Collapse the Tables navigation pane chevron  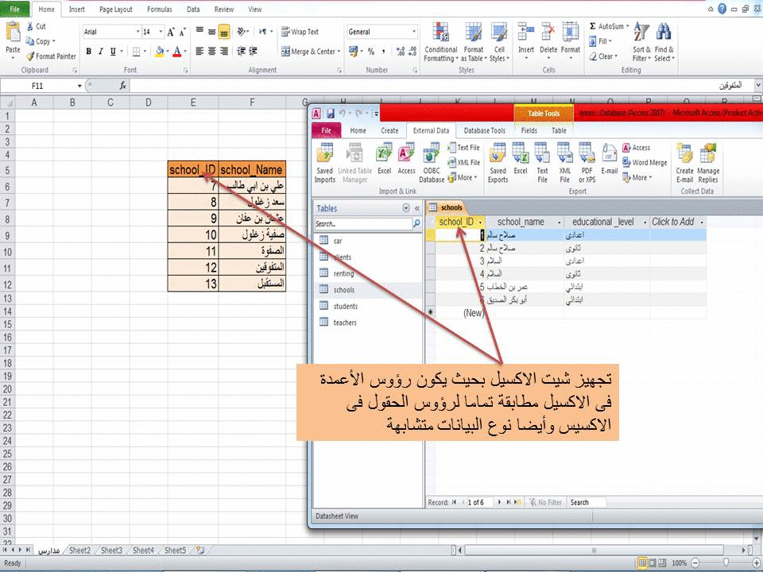tap(417, 208)
